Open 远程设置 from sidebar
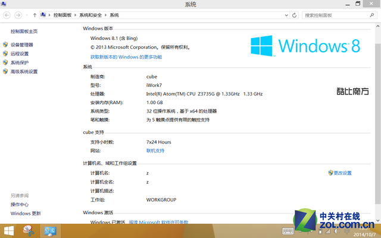This screenshot has height=238, width=381. tap(20, 54)
